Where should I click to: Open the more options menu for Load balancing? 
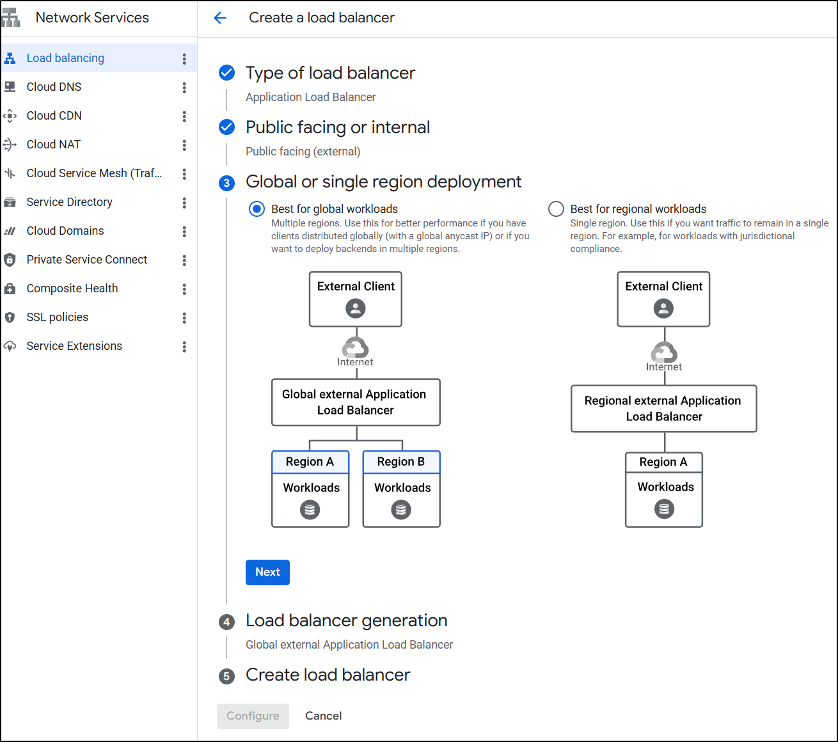click(x=184, y=59)
